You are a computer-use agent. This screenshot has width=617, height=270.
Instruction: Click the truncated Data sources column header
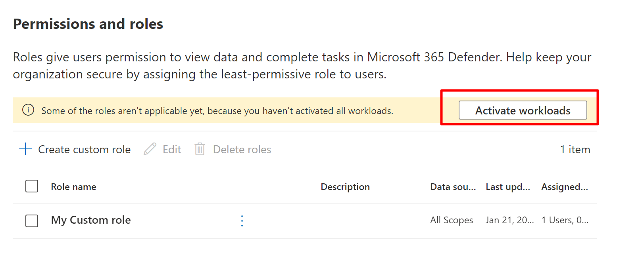click(453, 187)
